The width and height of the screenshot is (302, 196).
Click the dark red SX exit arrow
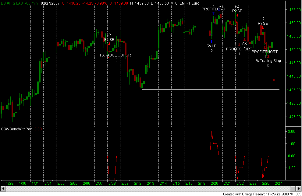pyautogui.click(x=244, y=39)
